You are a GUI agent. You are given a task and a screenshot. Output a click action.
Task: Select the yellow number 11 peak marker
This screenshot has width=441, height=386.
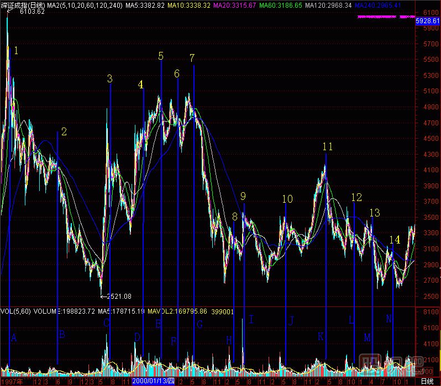(x=328, y=146)
